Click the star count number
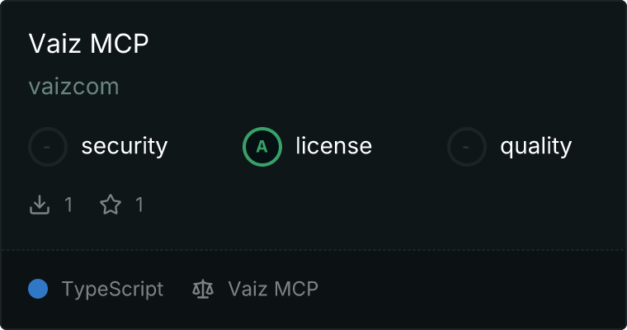 139,205
